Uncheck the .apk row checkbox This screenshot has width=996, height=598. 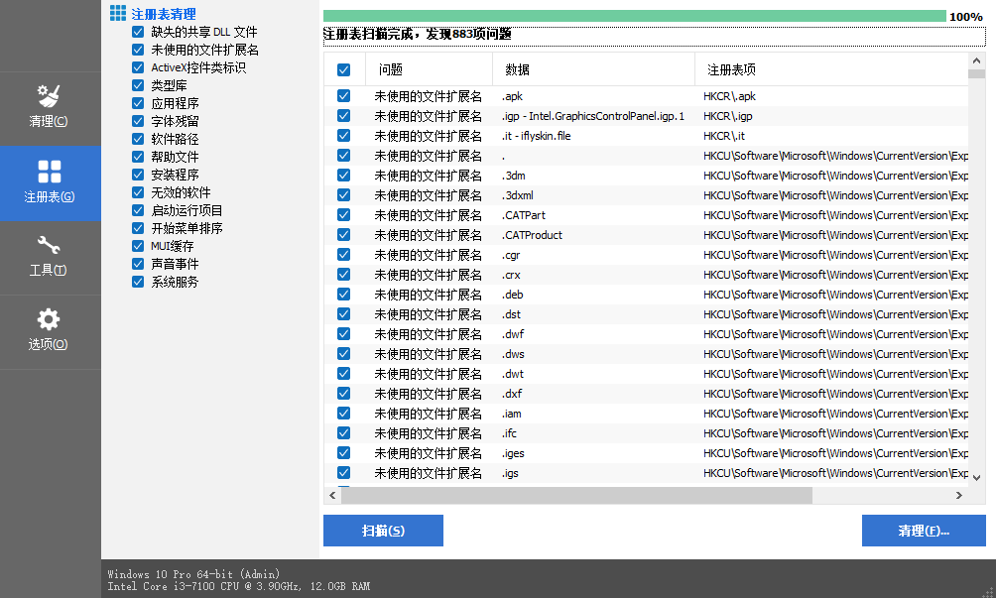pos(343,96)
